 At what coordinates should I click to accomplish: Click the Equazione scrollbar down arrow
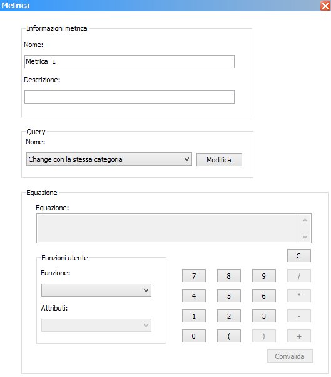click(x=305, y=236)
